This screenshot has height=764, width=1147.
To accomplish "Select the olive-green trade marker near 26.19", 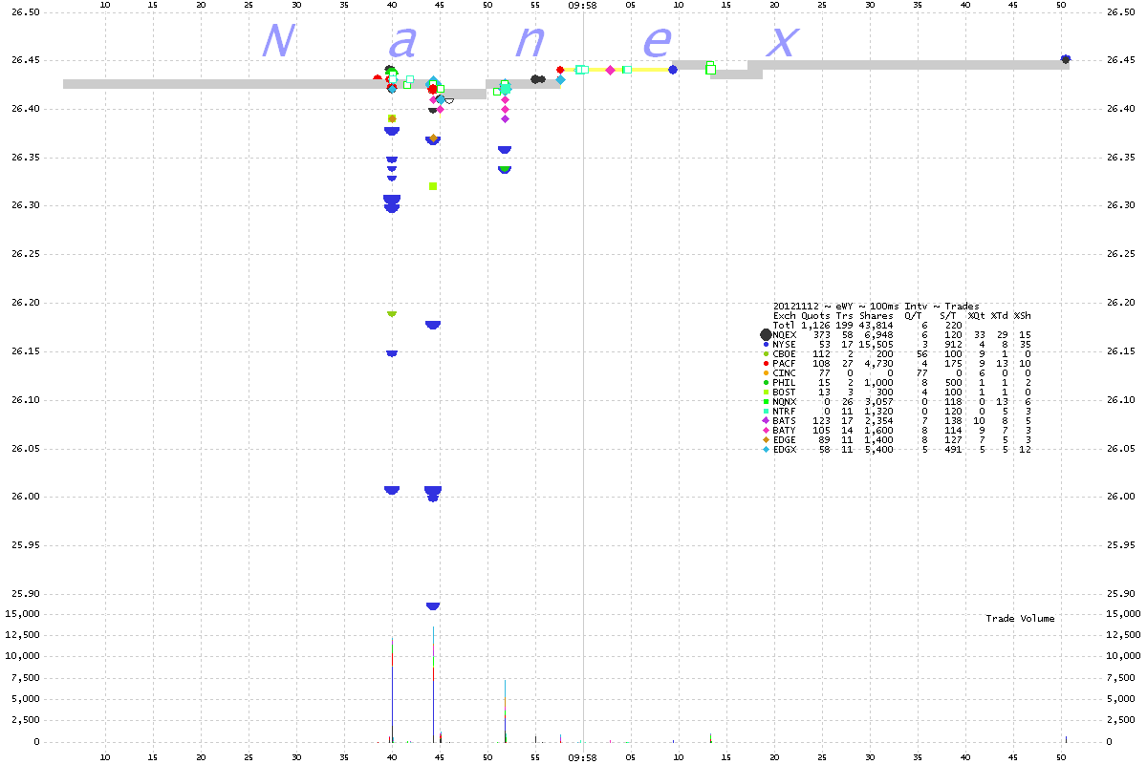I will (x=392, y=313).
